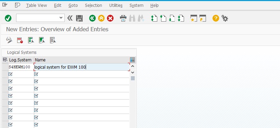Go to Next Page icon

(172, 18)
